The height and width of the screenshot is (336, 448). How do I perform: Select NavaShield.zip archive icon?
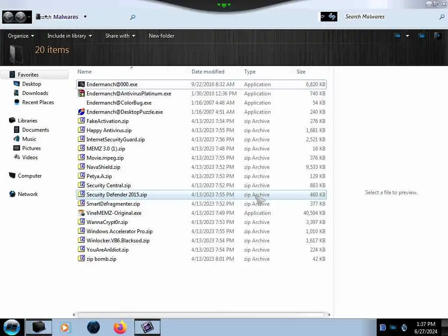(x=81, y=167)
